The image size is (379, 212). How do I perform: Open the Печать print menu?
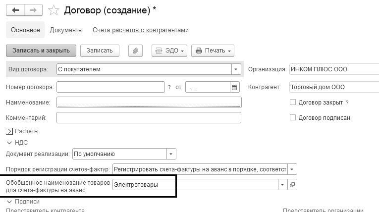click(213, 51)
